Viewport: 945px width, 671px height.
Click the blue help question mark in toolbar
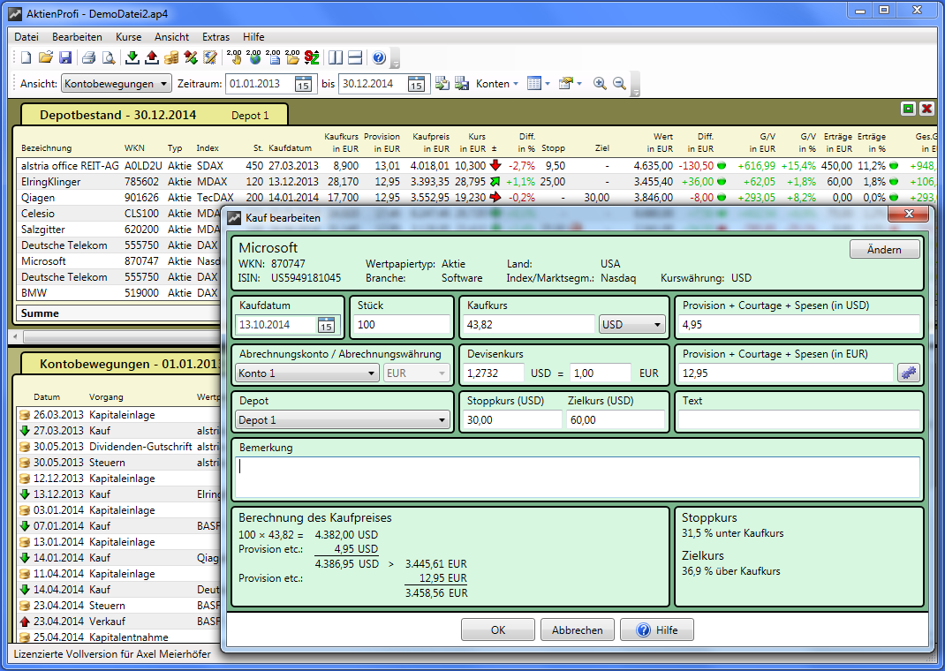(x=379, y=58)
